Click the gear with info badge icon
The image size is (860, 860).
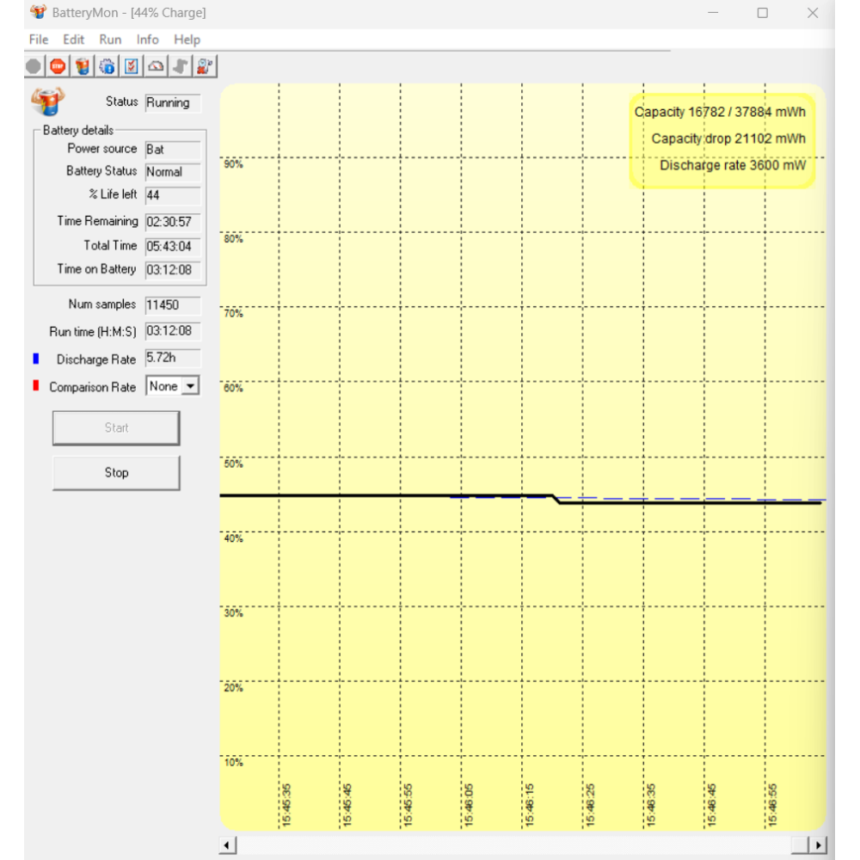click(x=107, y=65)
